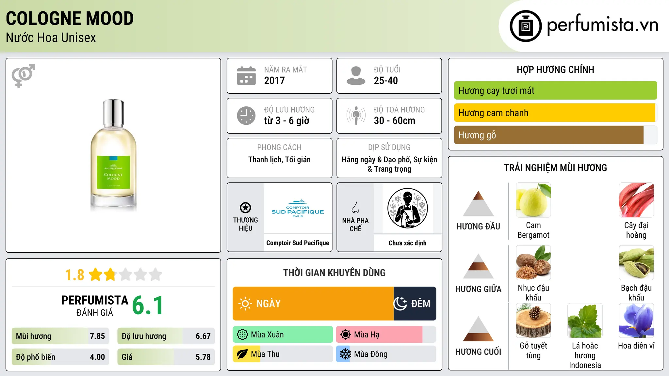669x376 pixels.
Task: Click the green 6.1 Perfumista score
Action: coord(148,305)
